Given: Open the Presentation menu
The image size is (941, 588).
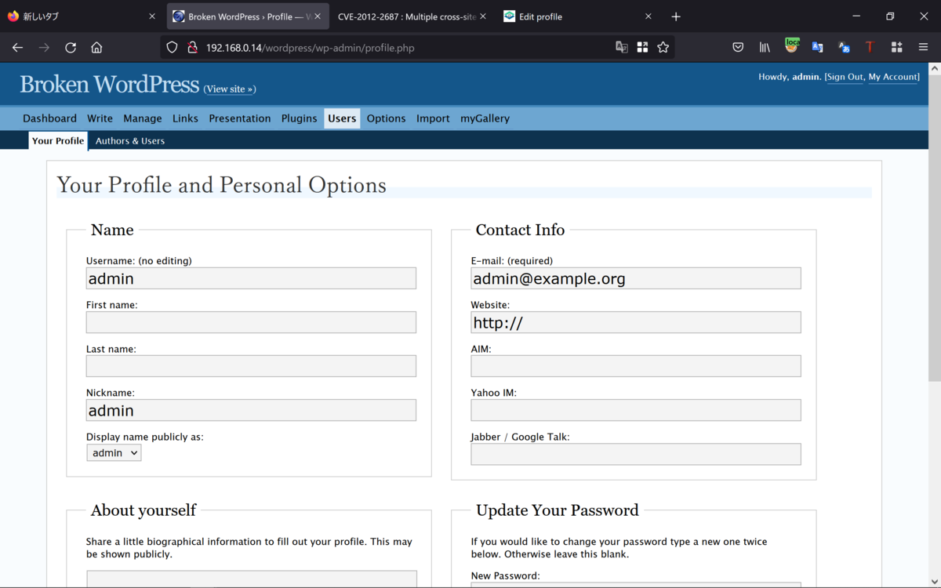Looking at the screenshot, I should 240,118.
